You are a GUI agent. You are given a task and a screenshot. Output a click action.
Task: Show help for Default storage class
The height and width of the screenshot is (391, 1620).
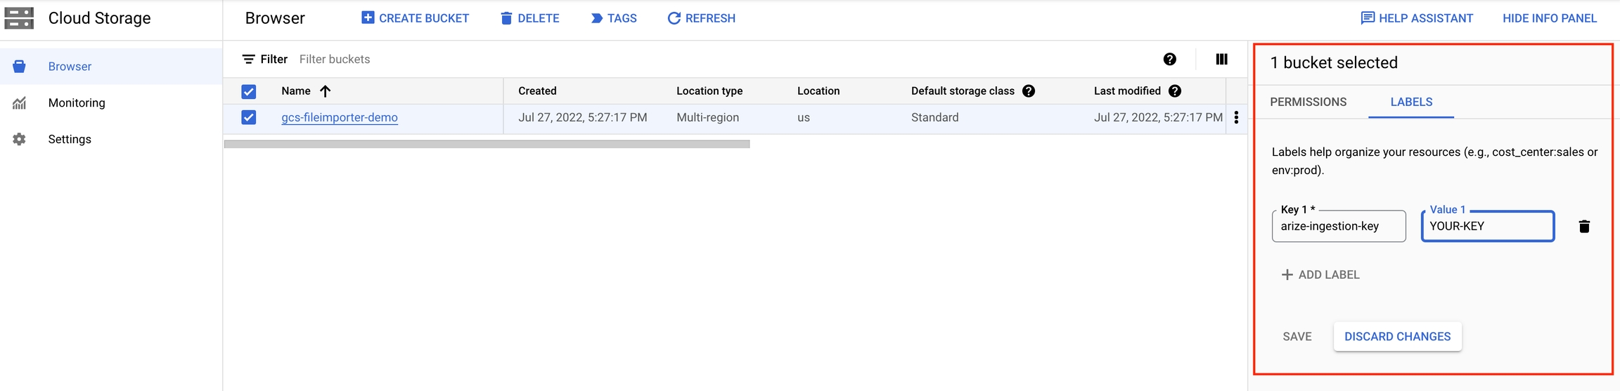click(1029, 91)
